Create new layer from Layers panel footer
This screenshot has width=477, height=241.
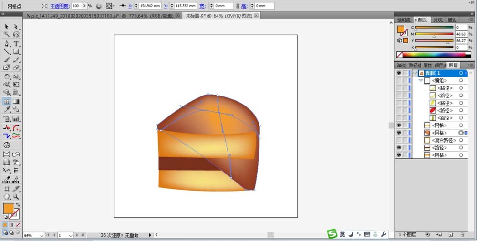(x=451, y=234)
